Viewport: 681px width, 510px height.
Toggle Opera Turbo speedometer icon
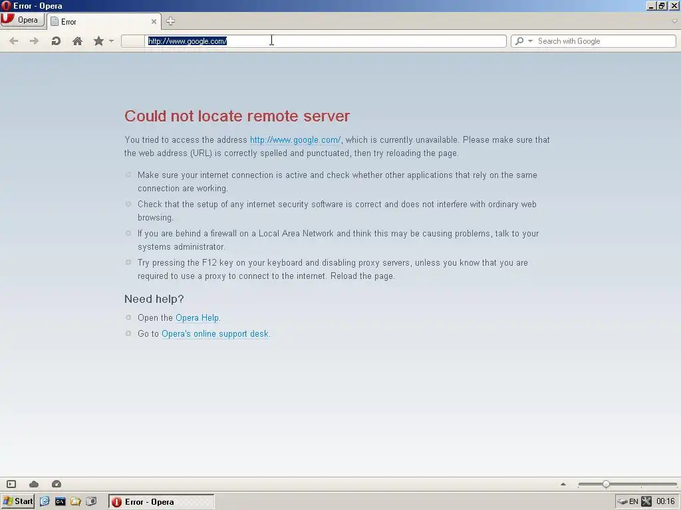(57, 484)
